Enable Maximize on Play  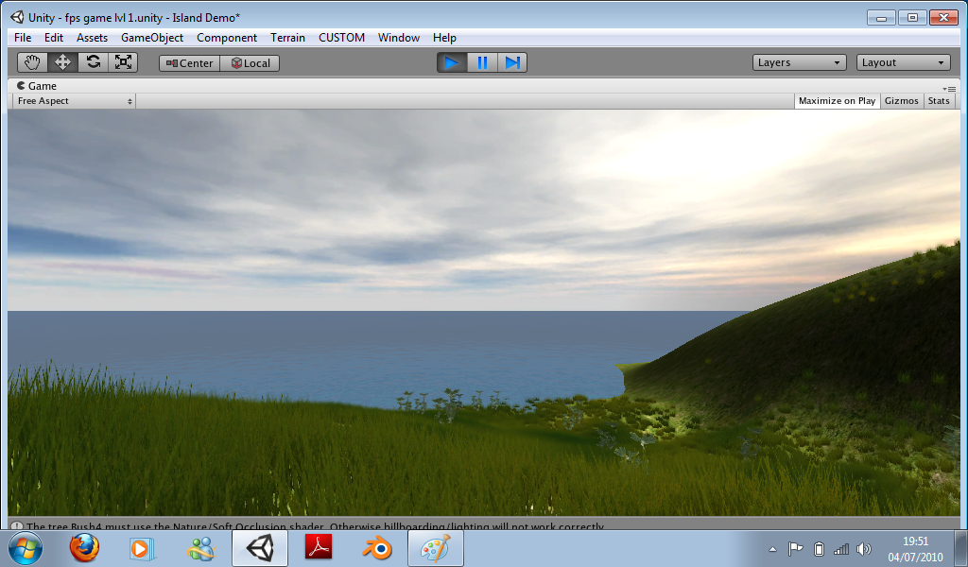pos(836,100)
